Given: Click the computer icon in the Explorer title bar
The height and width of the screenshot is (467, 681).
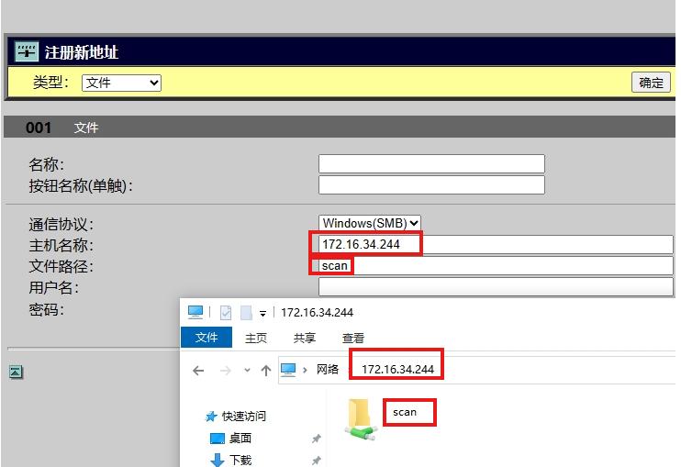Looking at the screenshot, I should (x=195, y=312).
